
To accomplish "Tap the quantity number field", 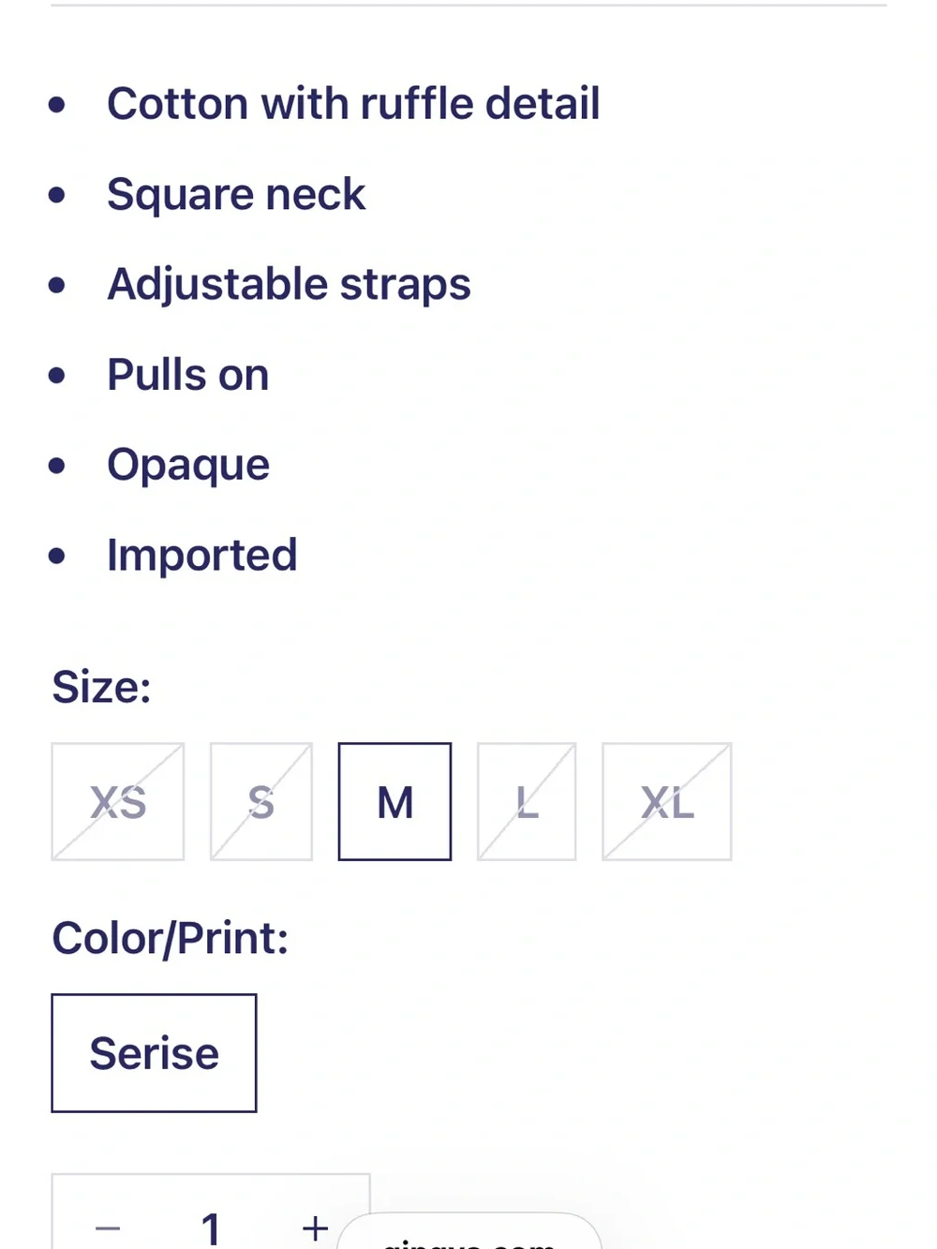I will pos(211,1227).
